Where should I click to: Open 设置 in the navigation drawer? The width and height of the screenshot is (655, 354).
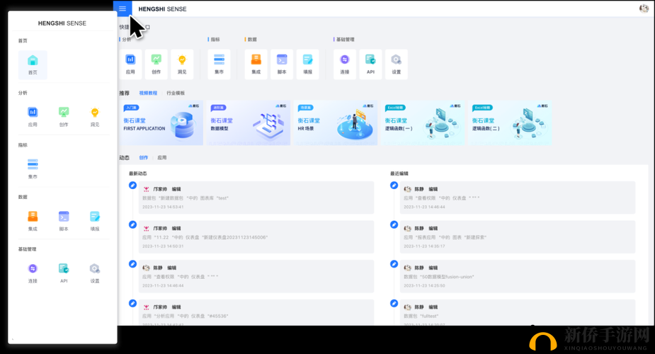click(95, 273)
